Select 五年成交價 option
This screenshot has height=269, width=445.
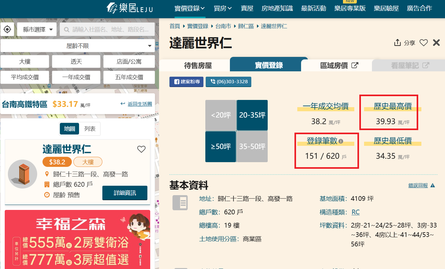(x=129, y=77)
